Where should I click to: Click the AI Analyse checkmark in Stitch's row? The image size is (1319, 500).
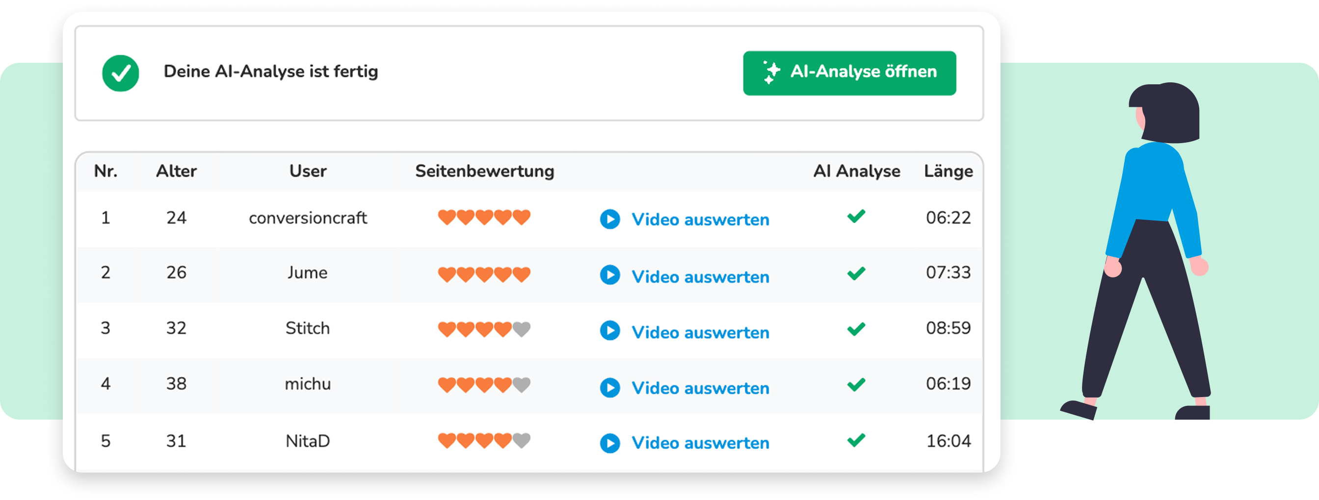(856, 329)
